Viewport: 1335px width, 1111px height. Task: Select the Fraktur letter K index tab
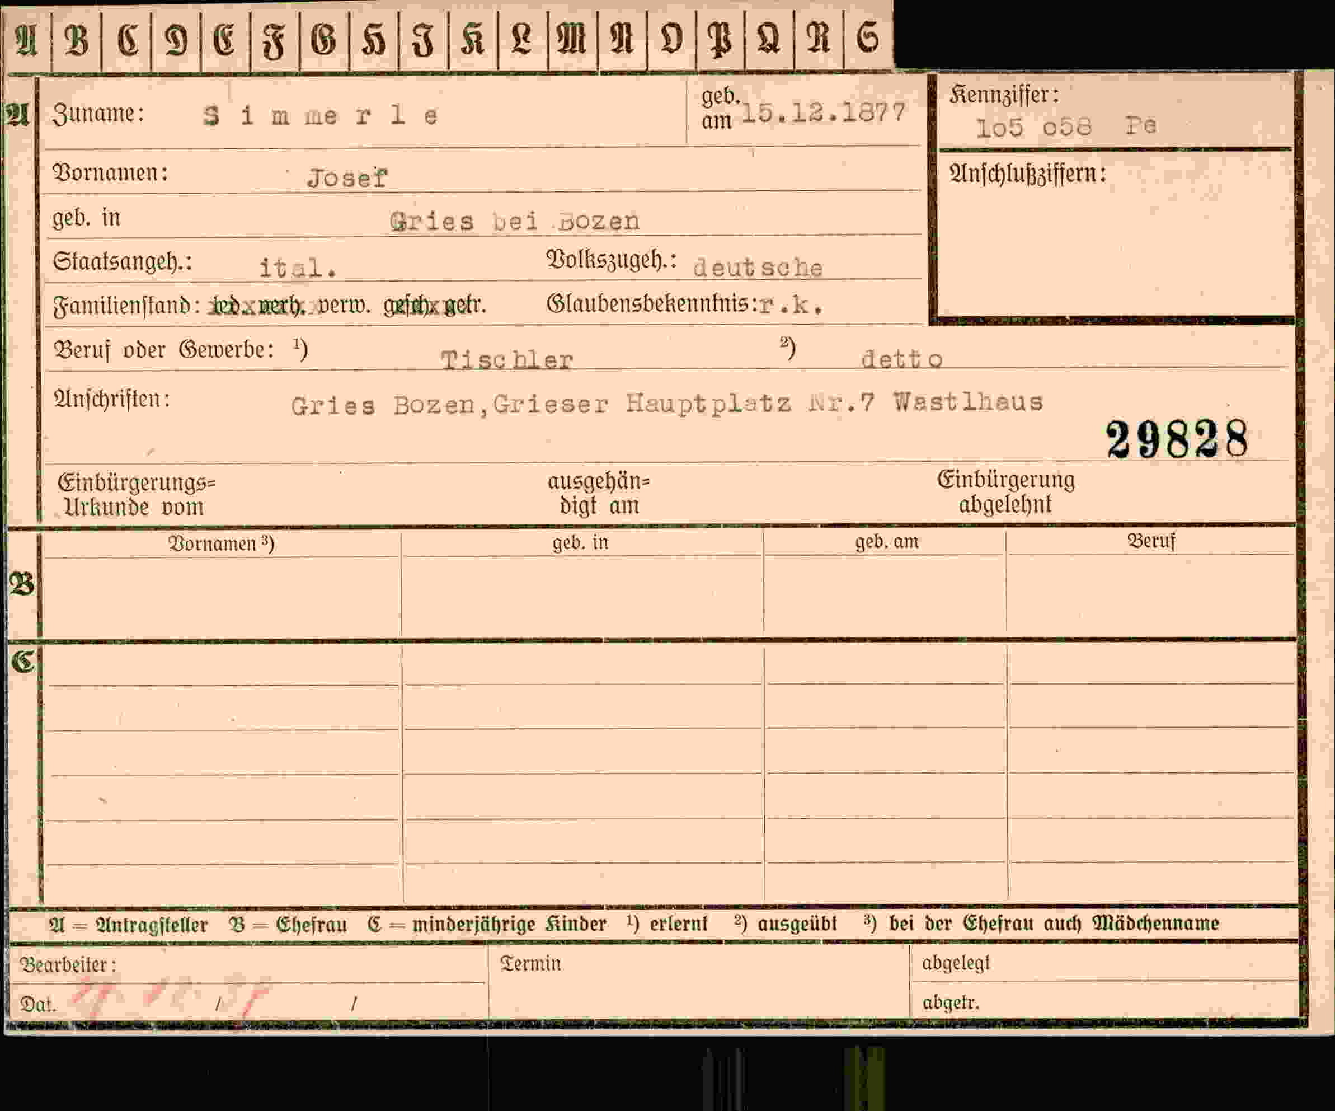coord(473,39)
